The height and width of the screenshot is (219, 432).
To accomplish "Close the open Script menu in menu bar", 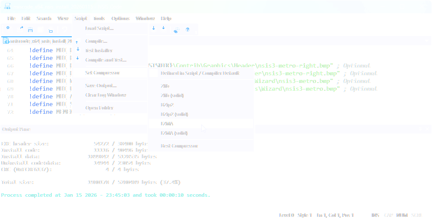I will 81,18.
